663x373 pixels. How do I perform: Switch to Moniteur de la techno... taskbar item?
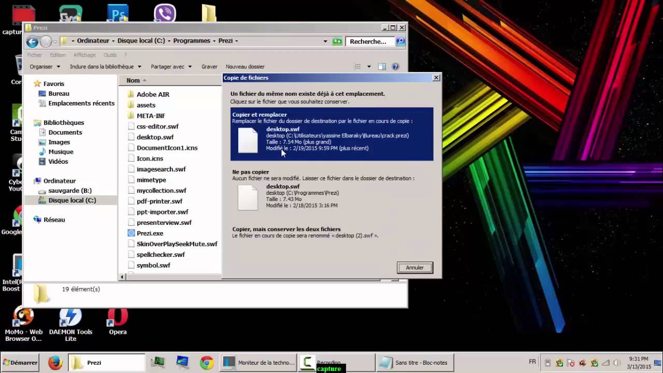258,363
